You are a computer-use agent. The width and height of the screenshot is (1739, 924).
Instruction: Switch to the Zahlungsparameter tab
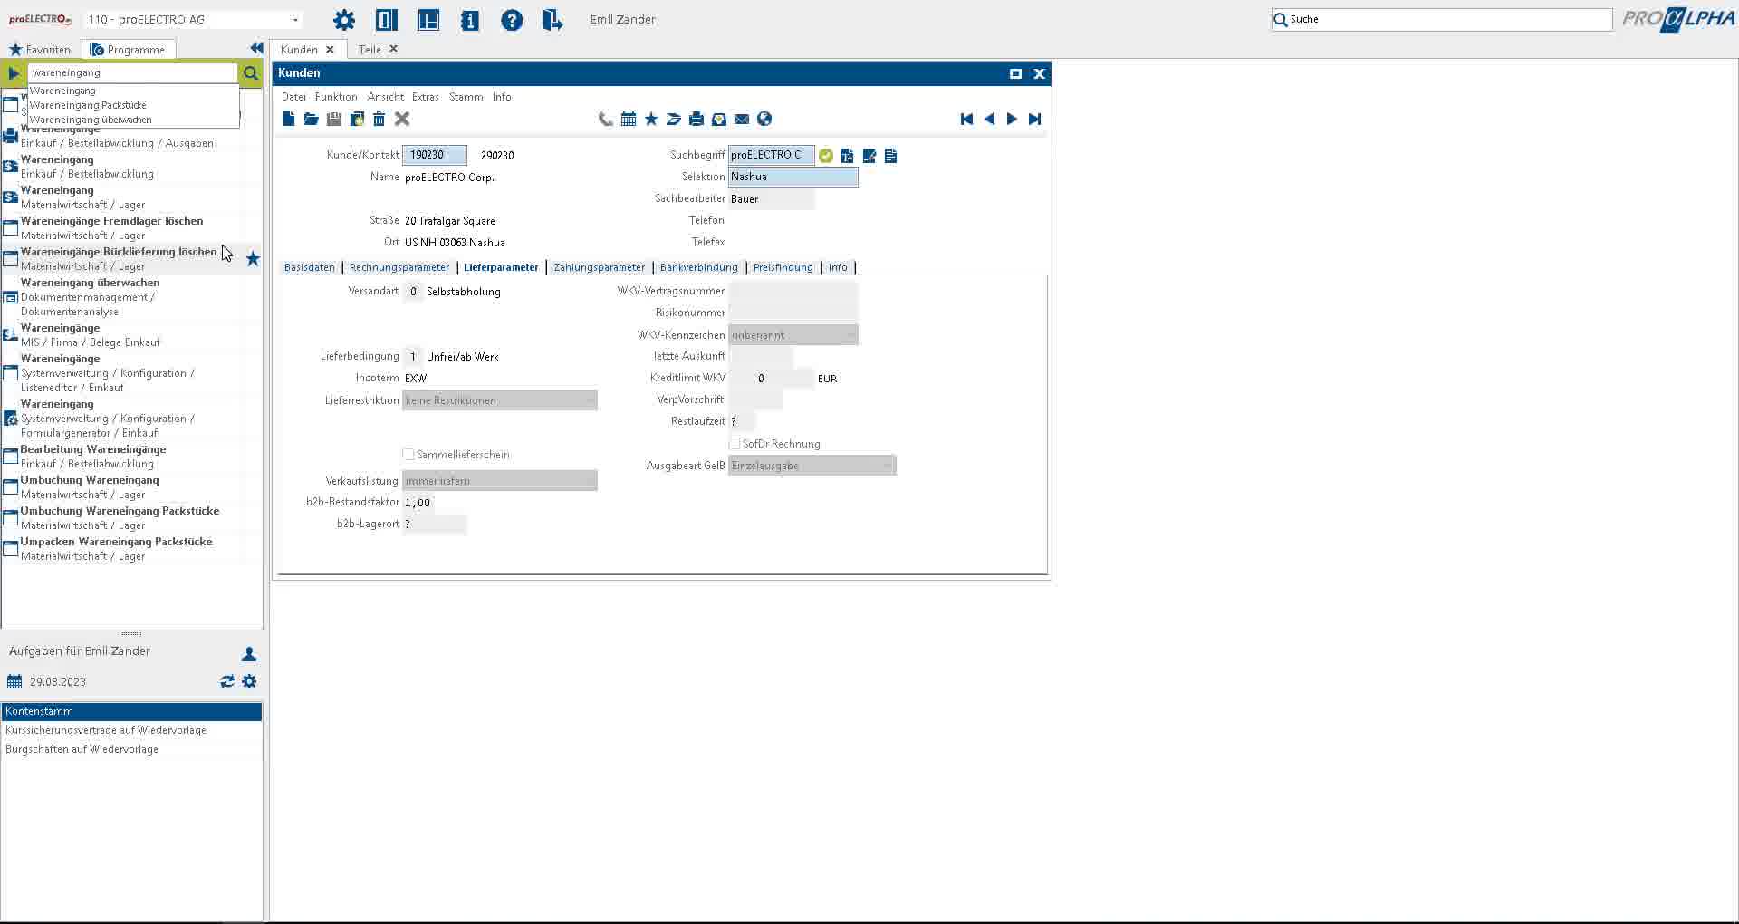600,267
